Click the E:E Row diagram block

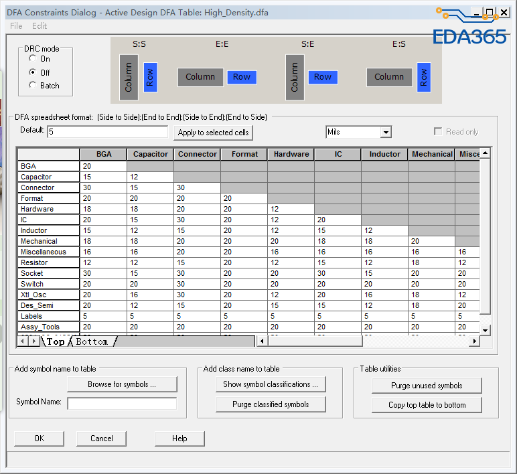click(x=242, y=77)
